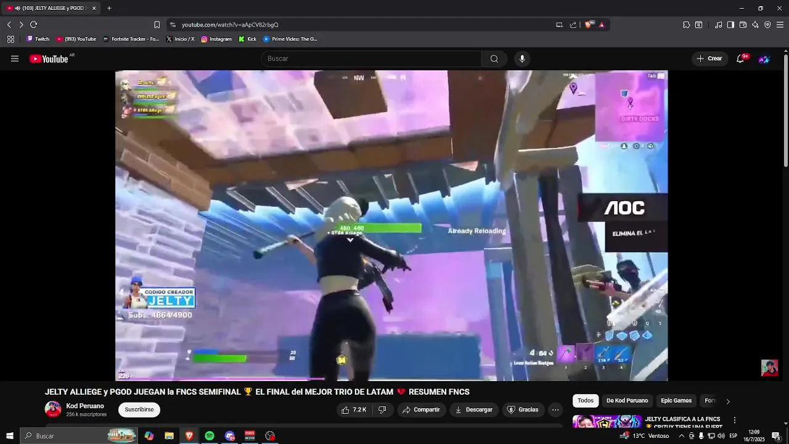Open options for JELTY CLASIFICA A LA FNCS video
This screenshot has height=444, width=789.
pyautogui.click(x=734, y=420)
